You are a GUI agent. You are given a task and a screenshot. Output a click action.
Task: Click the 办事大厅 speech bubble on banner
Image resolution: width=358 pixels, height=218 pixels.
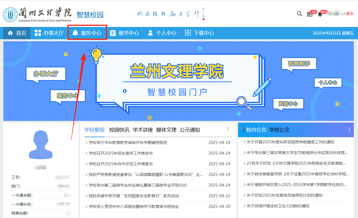[46, 74]
